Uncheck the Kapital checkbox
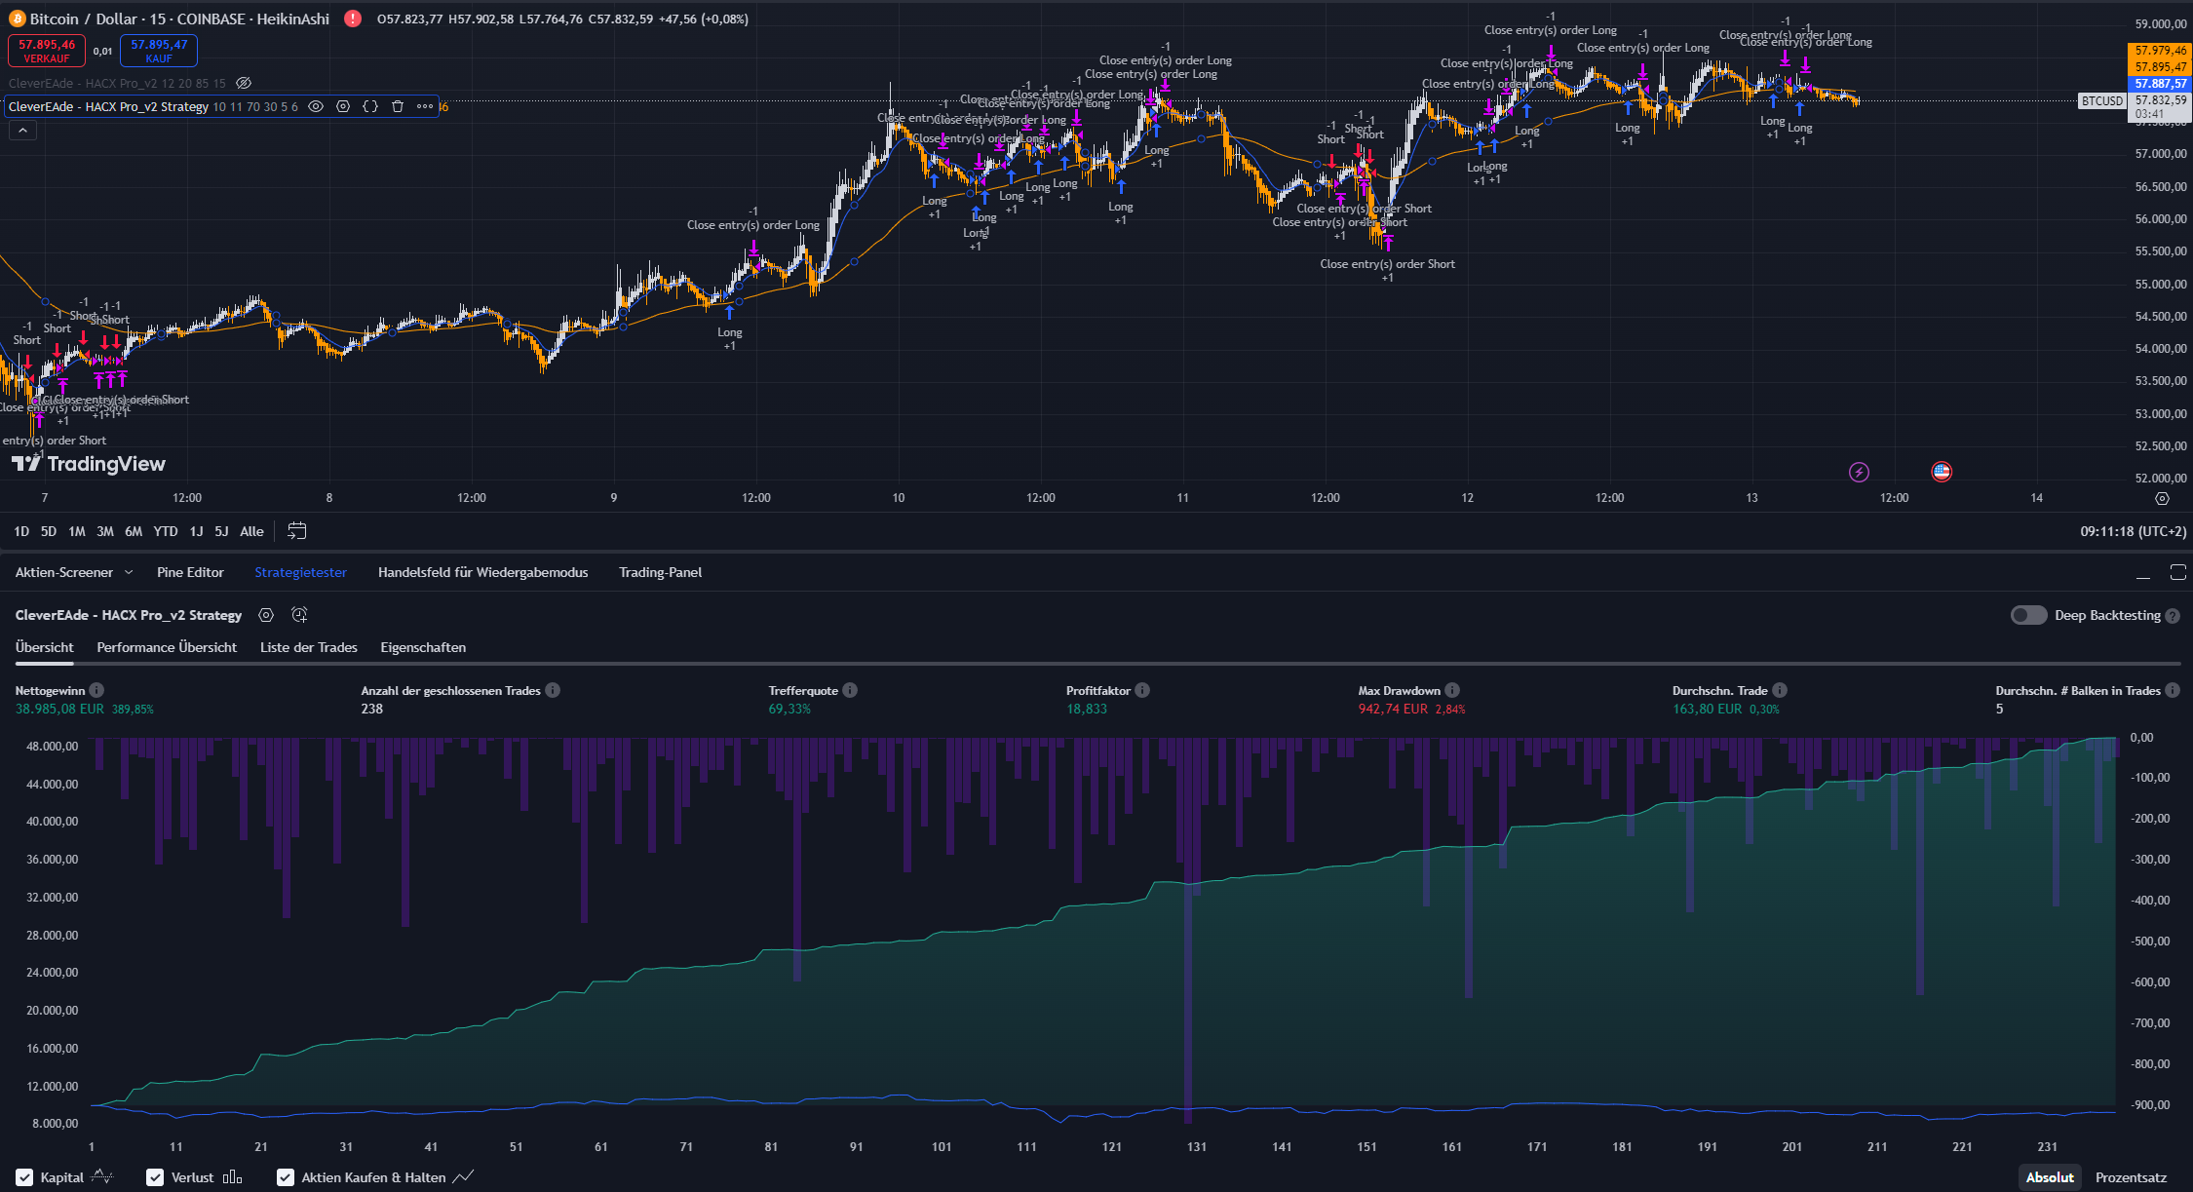Viewport: 2193px width, 1192px height. pyautogui.click(x=25, y=1177)
